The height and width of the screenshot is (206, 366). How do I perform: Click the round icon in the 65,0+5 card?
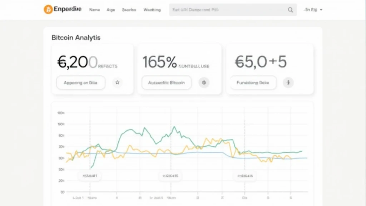click(x=288, y=83)
